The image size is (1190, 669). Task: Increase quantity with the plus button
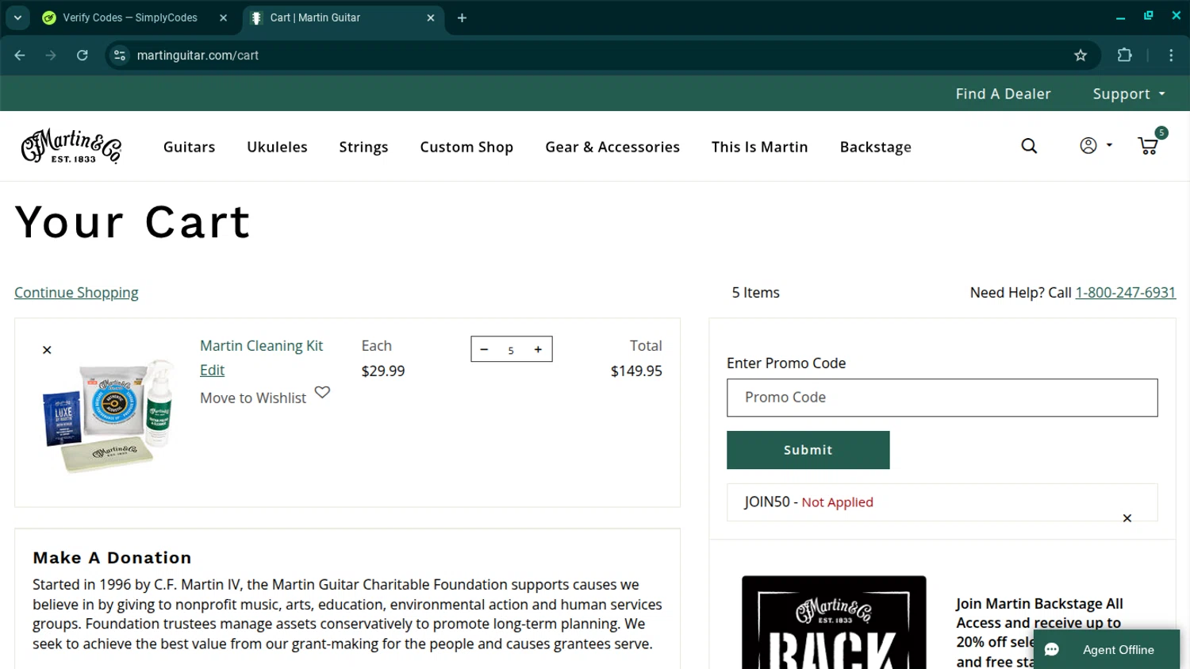(x=538, y=349)
